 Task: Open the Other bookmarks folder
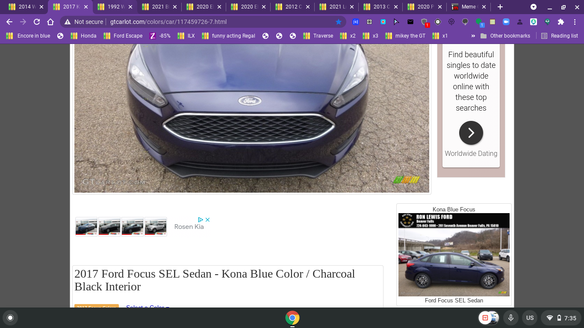505,36
